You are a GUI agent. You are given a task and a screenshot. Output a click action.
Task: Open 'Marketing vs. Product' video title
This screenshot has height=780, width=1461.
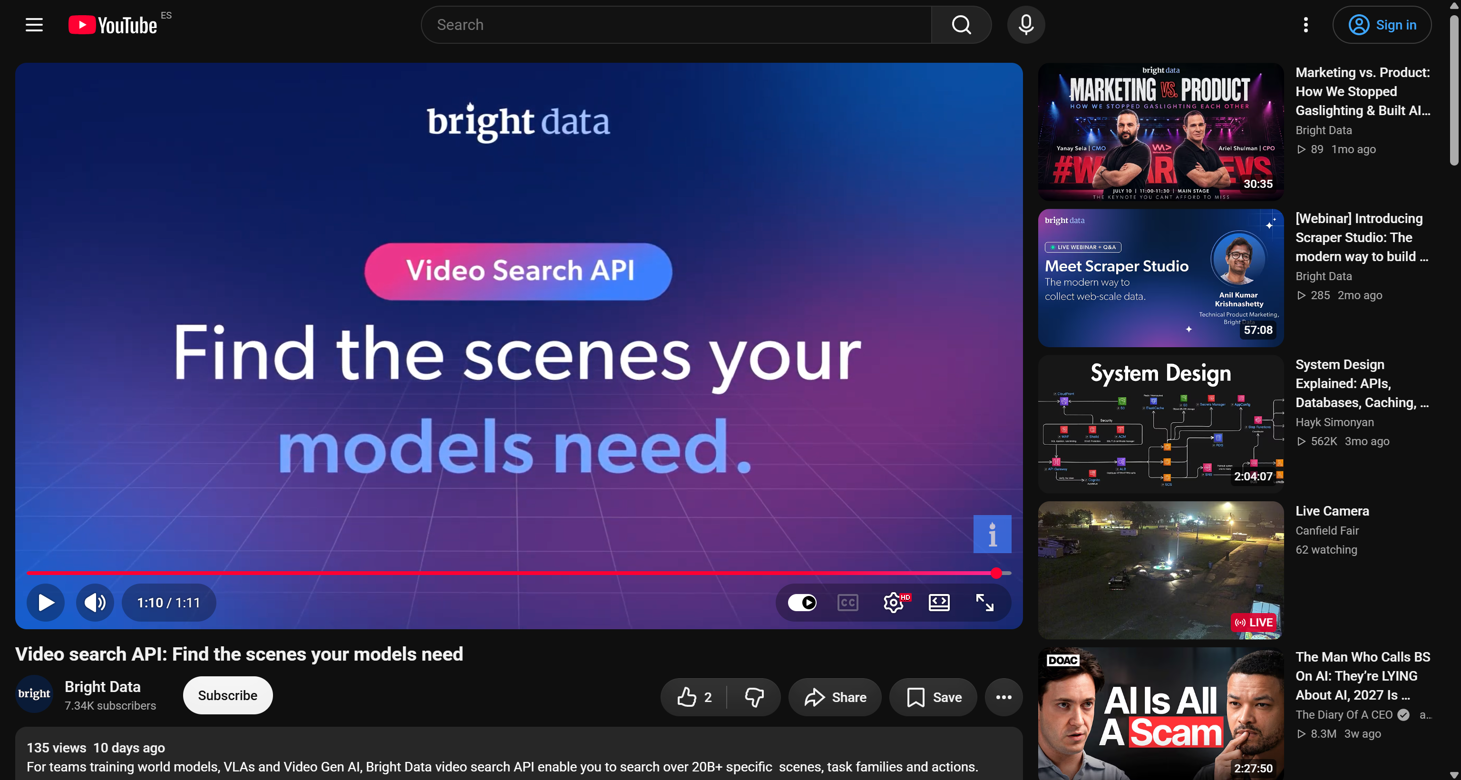pyautogui.click(x=1363, y=91)
